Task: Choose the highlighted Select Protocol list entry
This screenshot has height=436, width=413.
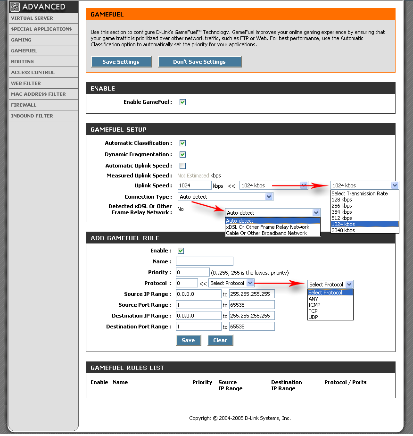Action: [x=330, y=293]
